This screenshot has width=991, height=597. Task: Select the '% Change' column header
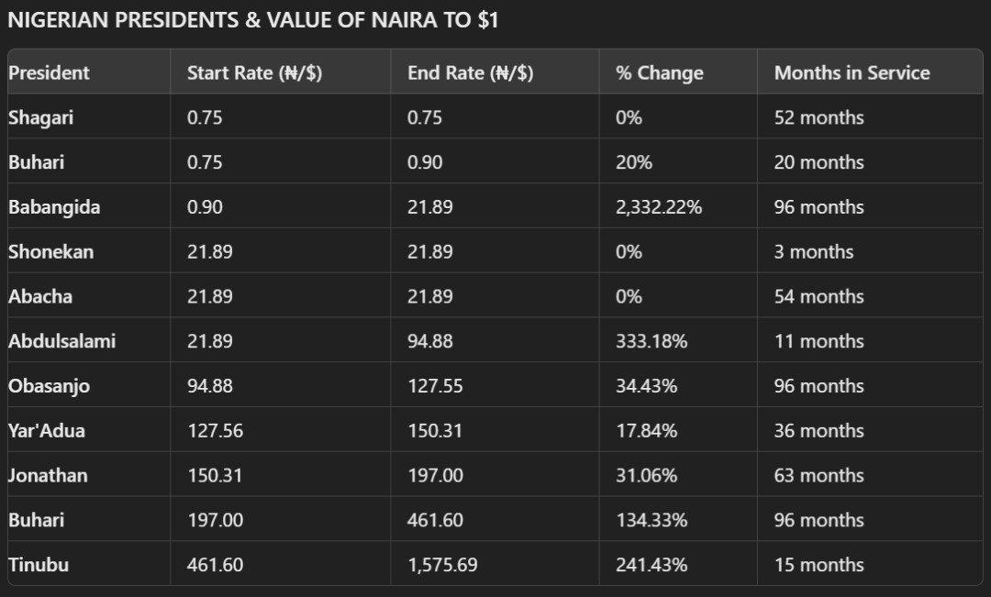point(660,73)
